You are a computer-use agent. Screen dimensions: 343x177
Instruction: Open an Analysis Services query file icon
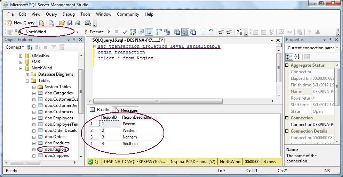point(51,23)
